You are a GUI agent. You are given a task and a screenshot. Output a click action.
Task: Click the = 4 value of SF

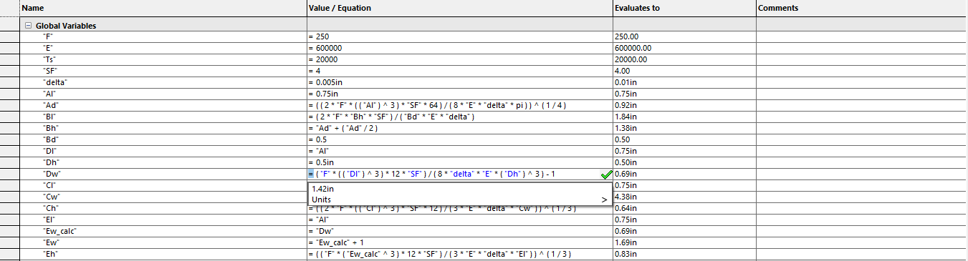coord(459,71)
